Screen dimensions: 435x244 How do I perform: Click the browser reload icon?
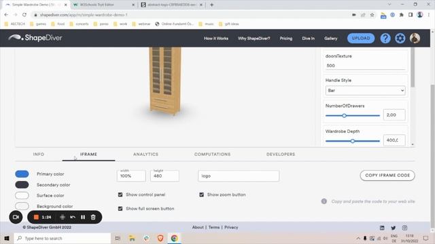point(24,15)
